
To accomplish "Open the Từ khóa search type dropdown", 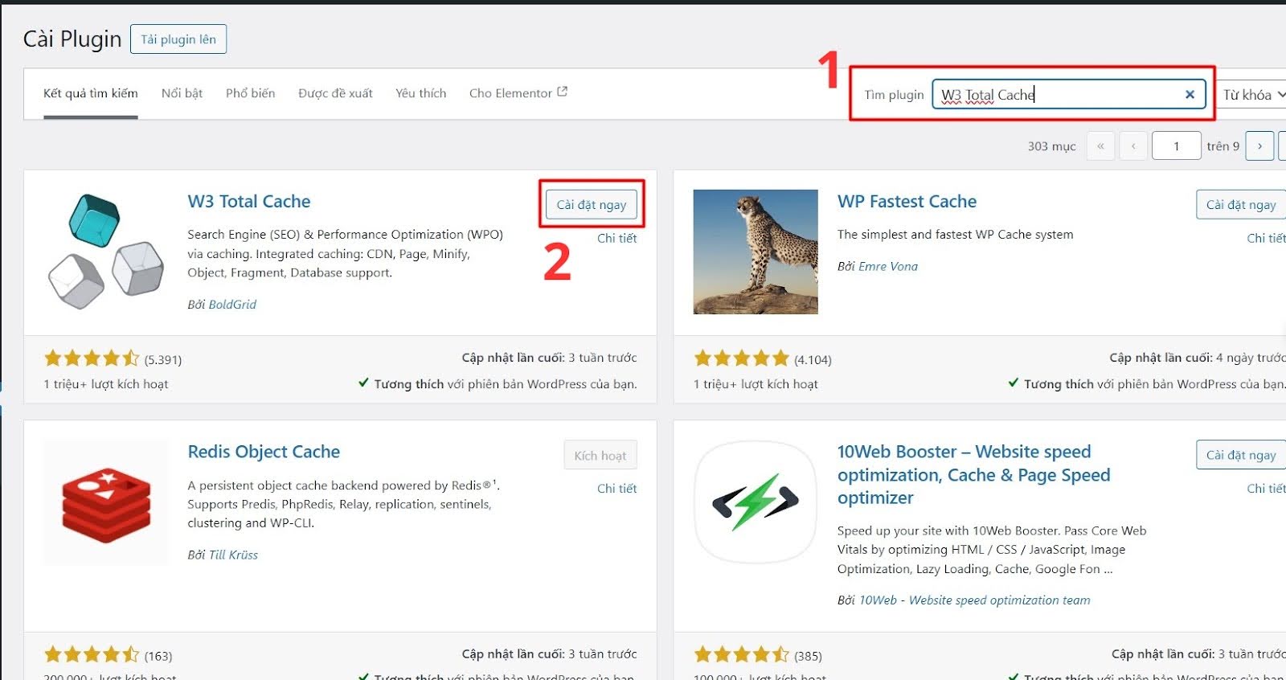I will click(x=1252, y=95).
